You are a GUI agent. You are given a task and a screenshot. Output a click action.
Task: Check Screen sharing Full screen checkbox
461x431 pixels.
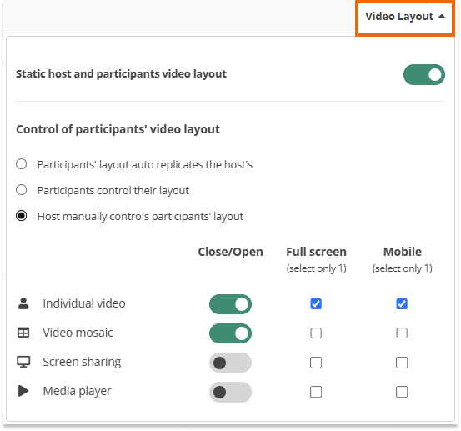[x=316, y=363]
